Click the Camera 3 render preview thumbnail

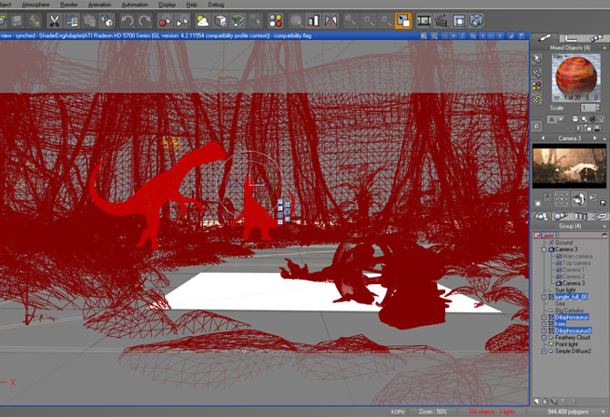(x=570, y=166)
